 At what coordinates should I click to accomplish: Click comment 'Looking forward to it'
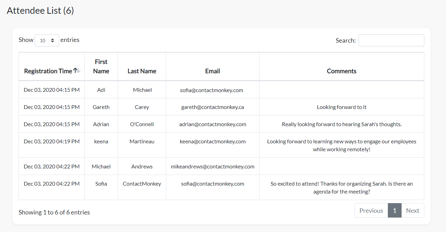(x=342, y=107)
